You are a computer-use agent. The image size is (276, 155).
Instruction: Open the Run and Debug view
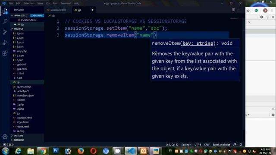tap(5, 43)
